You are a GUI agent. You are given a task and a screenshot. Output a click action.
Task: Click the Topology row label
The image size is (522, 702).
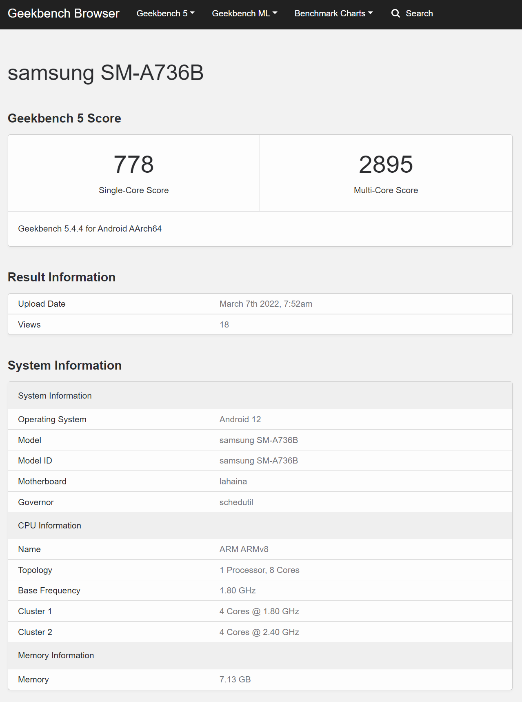pos(35,570)
